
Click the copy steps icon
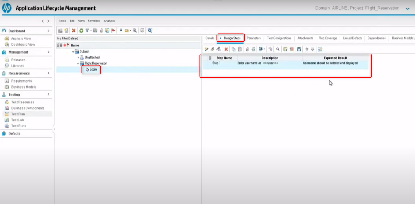(233, 49)
